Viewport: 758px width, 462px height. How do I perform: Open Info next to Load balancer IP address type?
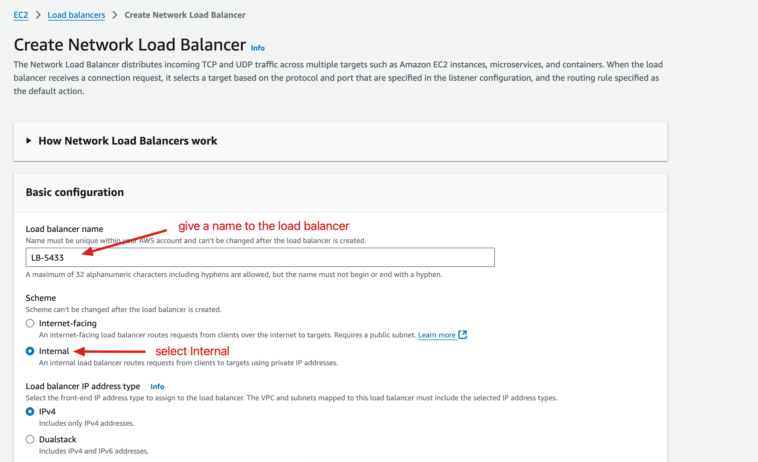[x=157, y=386]
